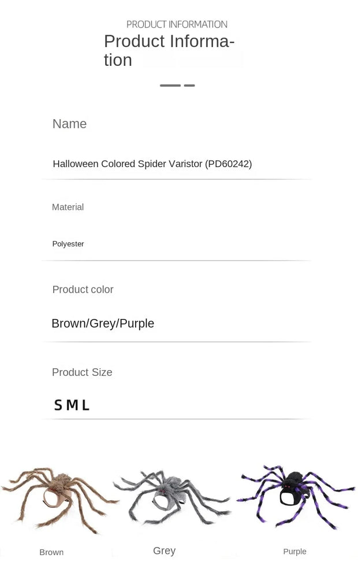Select the Grey caption label
This screenshot has height=569, width=358.
tap(164, 550)
